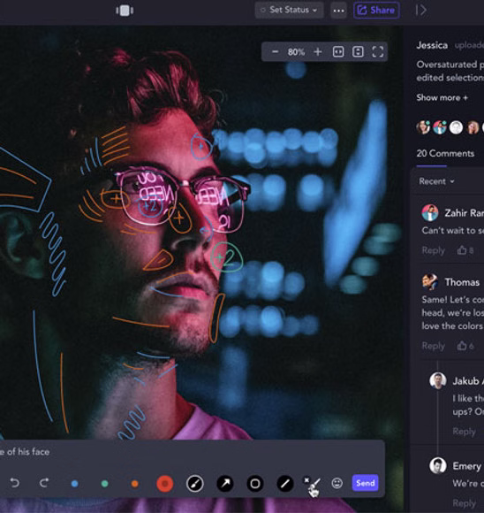Select the freehand brush tool
The image size is (484, 513).
pos(195,484)
